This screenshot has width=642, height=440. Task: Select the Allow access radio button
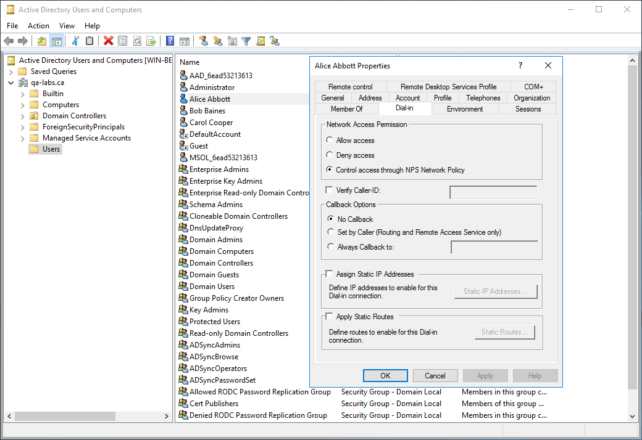point(330,141)
